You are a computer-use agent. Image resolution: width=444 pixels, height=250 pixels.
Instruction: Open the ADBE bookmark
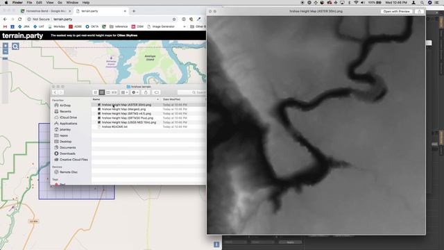(x=76, y=26)
